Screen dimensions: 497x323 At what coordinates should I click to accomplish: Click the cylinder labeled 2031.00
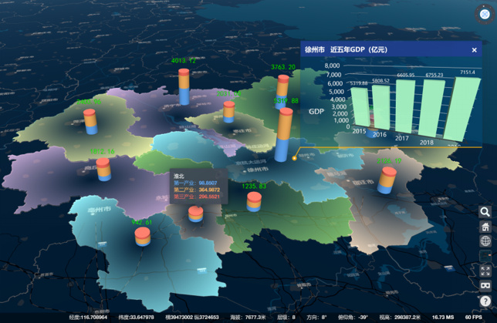click(229, 112)
